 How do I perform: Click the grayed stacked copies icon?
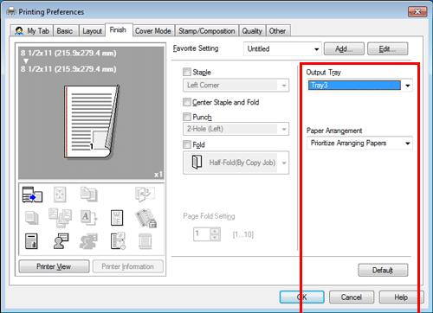(32, 218)
